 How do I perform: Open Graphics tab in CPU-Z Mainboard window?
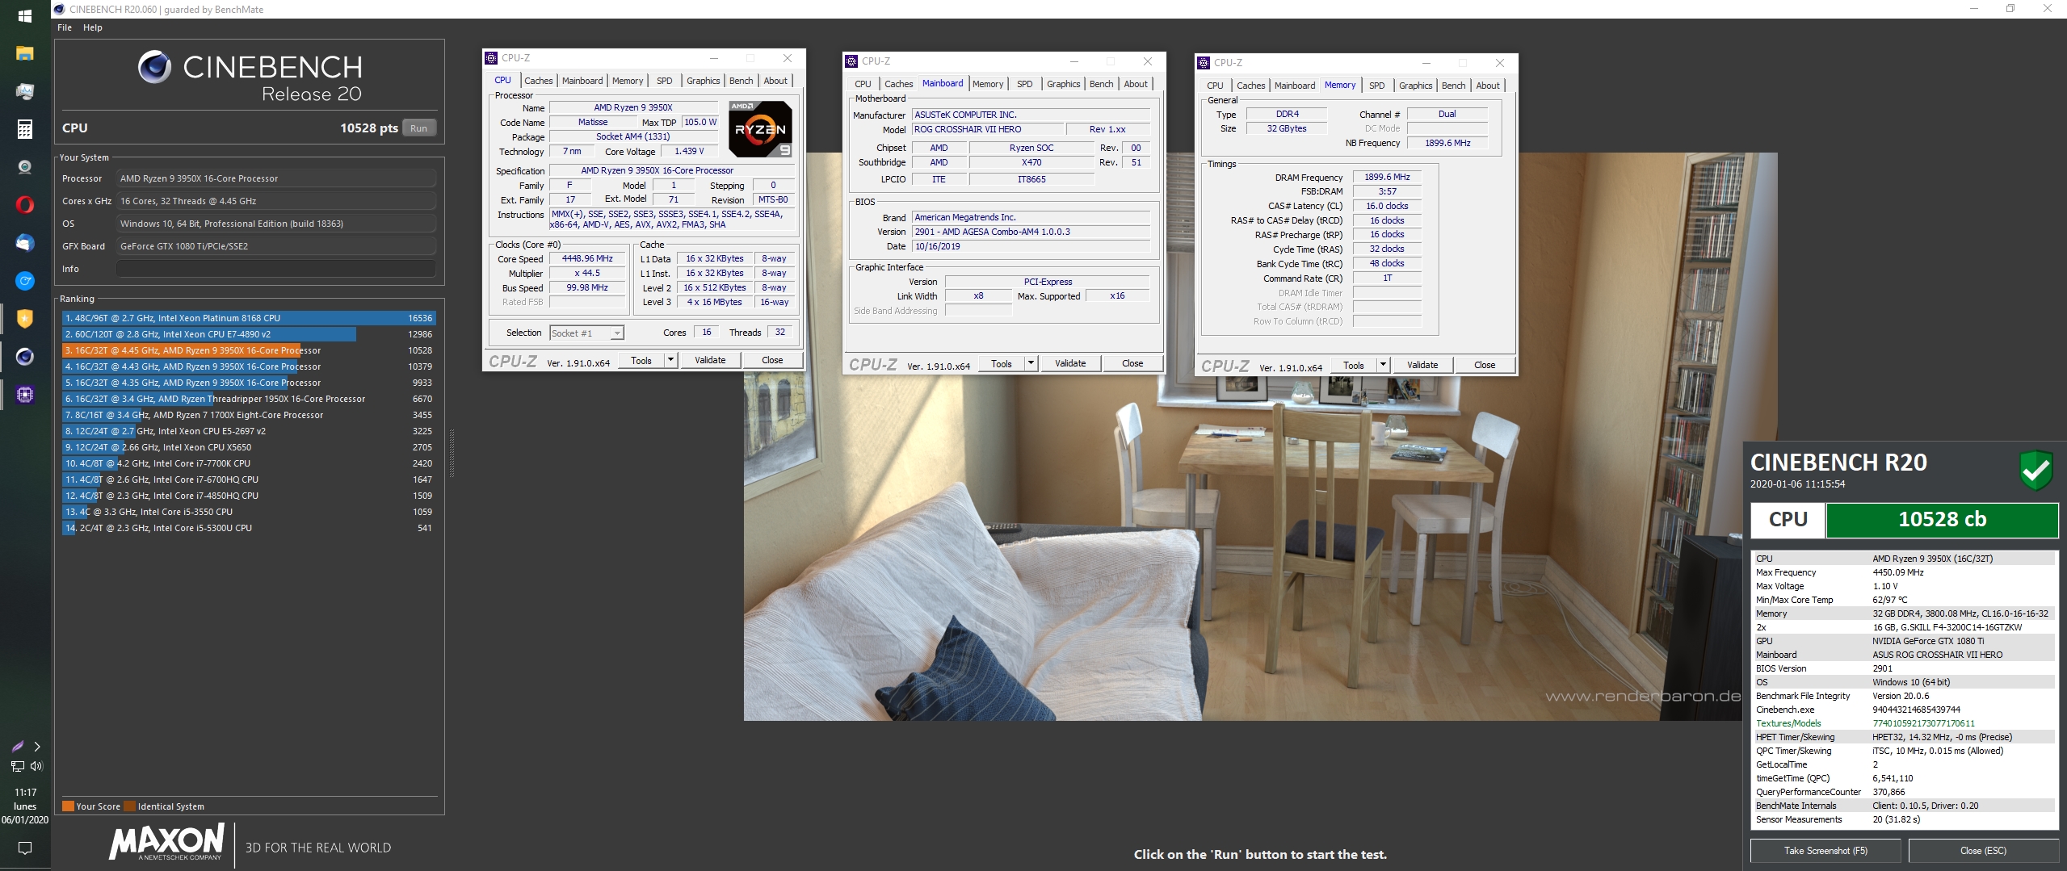coord(1063,84)
